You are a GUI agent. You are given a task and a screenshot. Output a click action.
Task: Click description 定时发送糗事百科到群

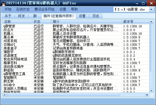pos(69,63)
